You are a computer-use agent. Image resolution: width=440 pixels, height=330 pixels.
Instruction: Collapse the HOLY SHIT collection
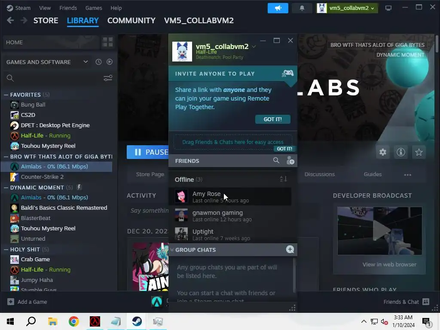pos(6,250)
